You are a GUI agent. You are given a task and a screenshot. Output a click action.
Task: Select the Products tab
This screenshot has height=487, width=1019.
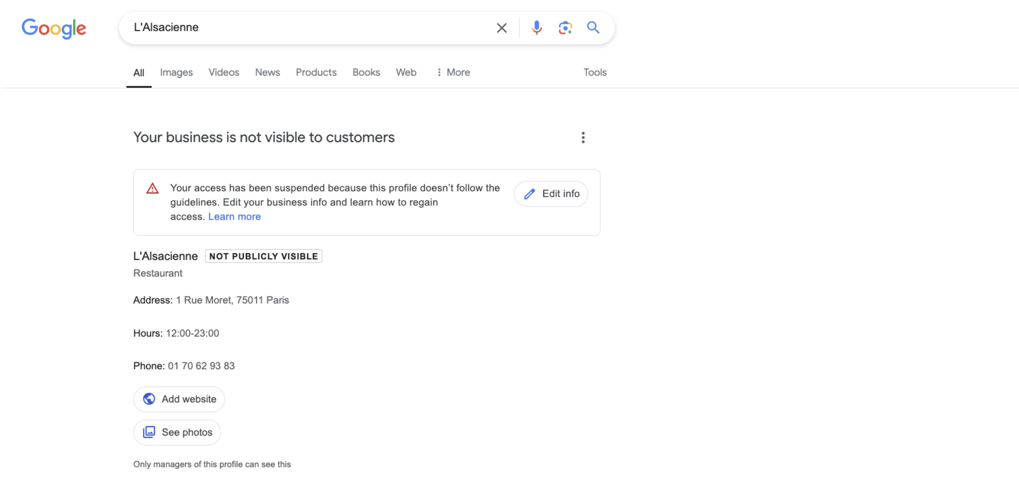316,72
